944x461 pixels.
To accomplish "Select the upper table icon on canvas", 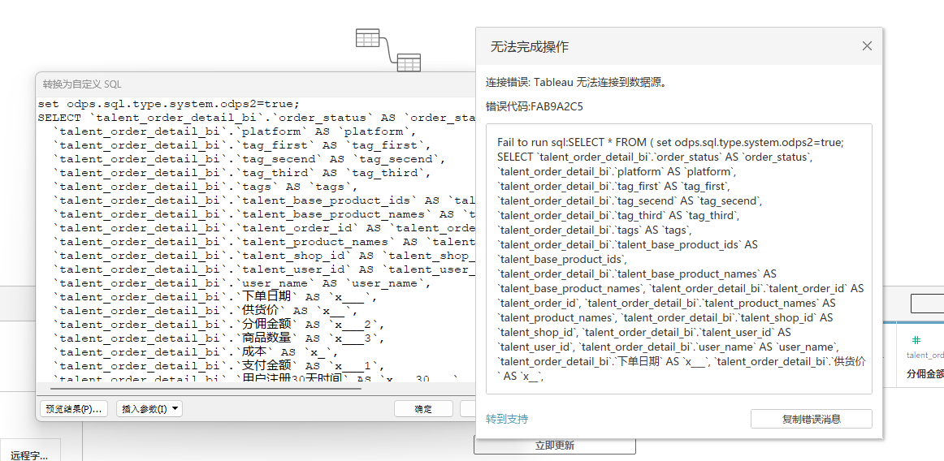I will point(367,37).
